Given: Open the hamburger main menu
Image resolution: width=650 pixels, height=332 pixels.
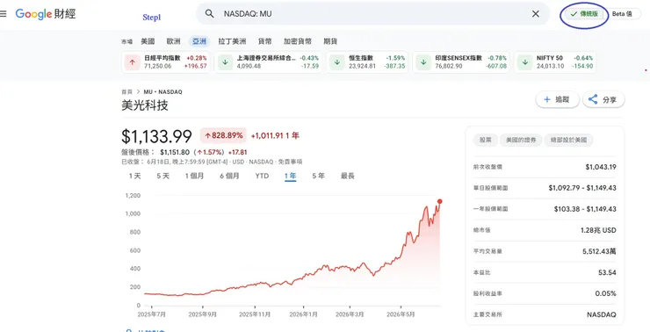Looking at the screenshot, I should click(x=3, y=14).
